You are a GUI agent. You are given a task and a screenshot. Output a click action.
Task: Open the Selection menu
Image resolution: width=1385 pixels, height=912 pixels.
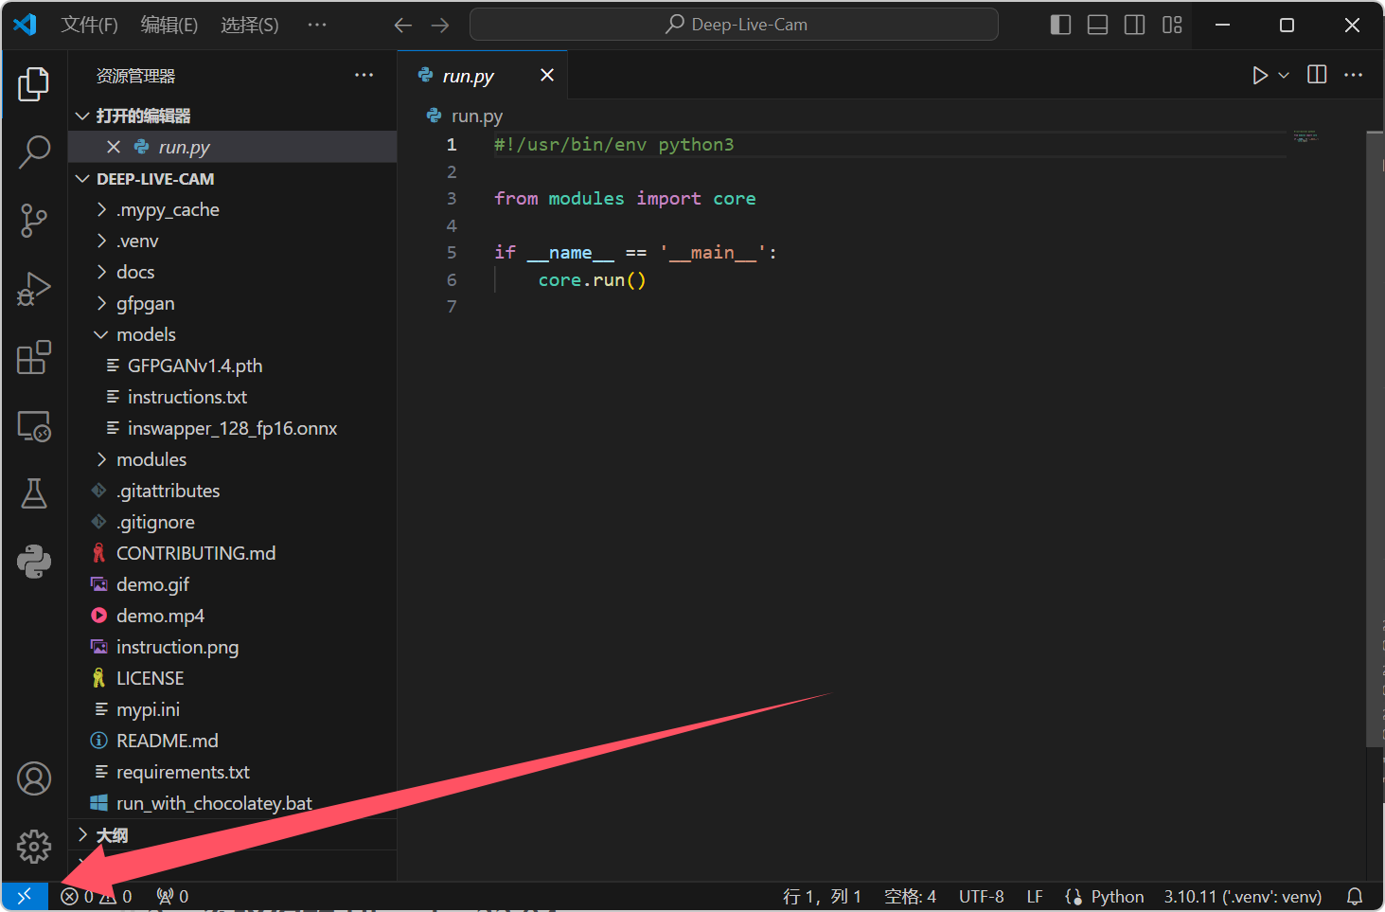(250, 26)
